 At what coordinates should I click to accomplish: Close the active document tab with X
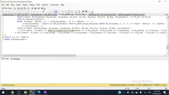click(167, 15)
